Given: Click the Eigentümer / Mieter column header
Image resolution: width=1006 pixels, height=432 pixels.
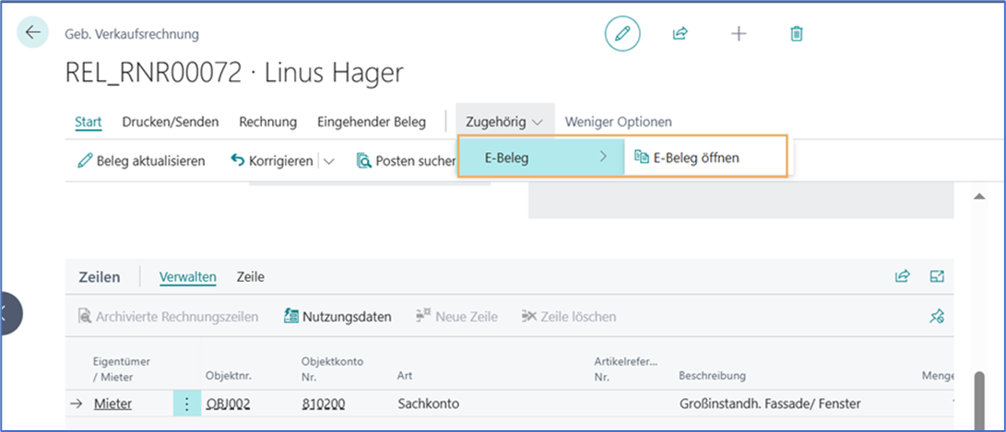Looking at the screenshot, I should [x=122, y=369].
